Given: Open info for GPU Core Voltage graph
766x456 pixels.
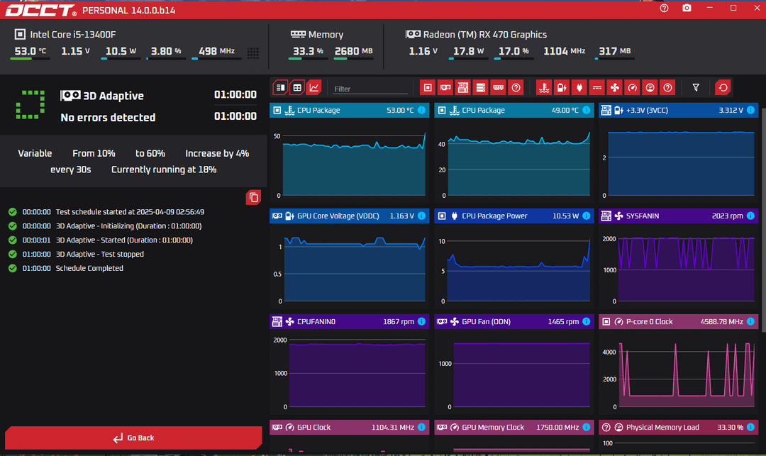Looking at the screenshot, I should [x=421, y=216].
